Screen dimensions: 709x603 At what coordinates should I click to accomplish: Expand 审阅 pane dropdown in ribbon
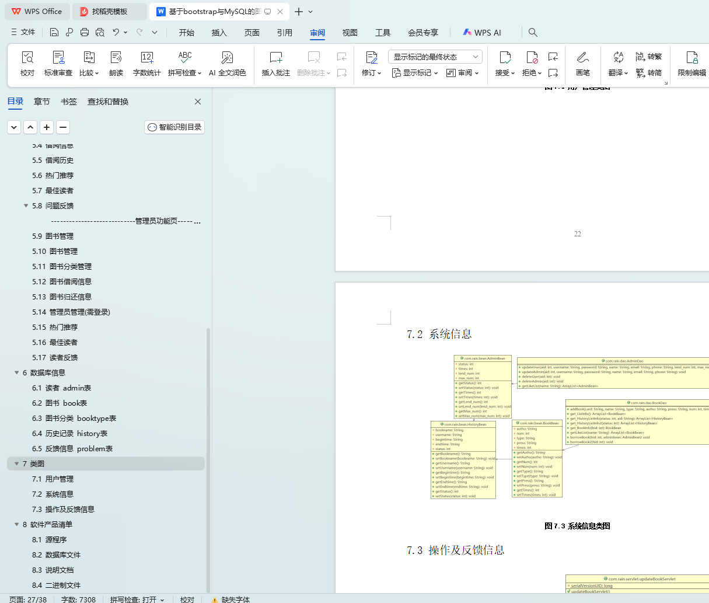(463, 73)
